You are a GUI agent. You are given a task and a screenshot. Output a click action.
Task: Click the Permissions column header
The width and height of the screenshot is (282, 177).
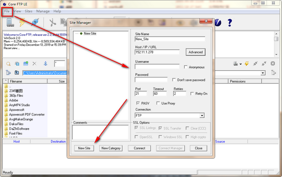coord(245,81)
